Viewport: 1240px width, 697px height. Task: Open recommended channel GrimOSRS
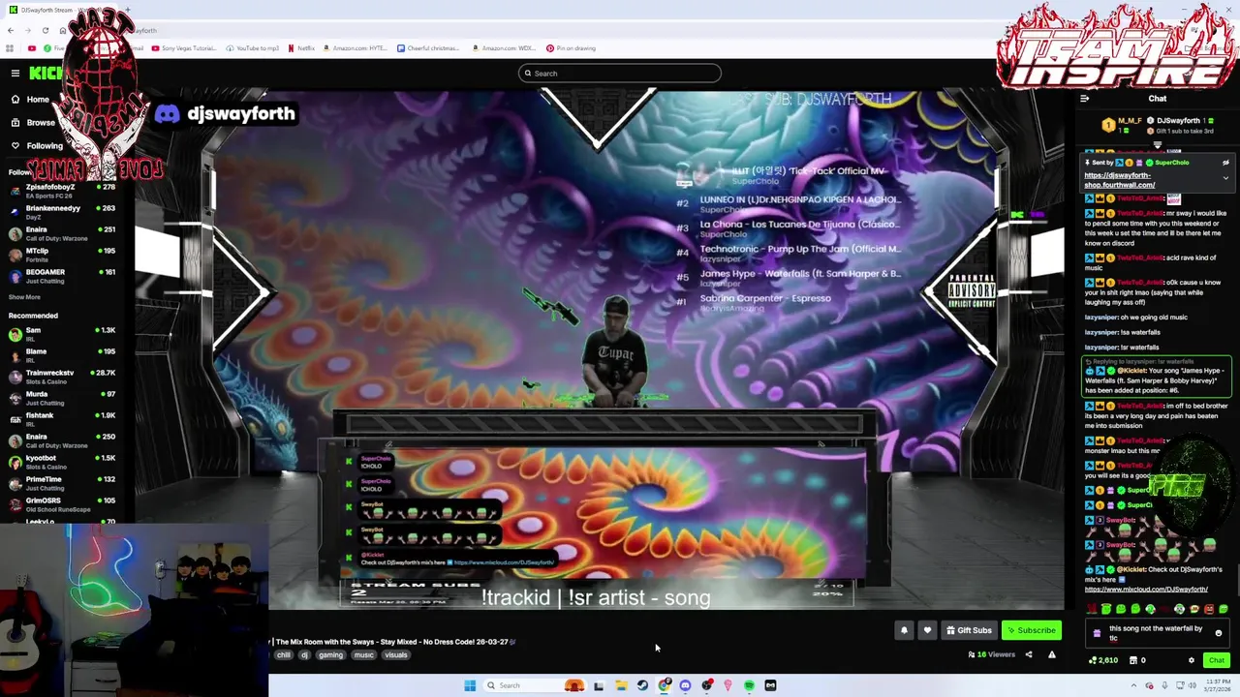[61, 504]
